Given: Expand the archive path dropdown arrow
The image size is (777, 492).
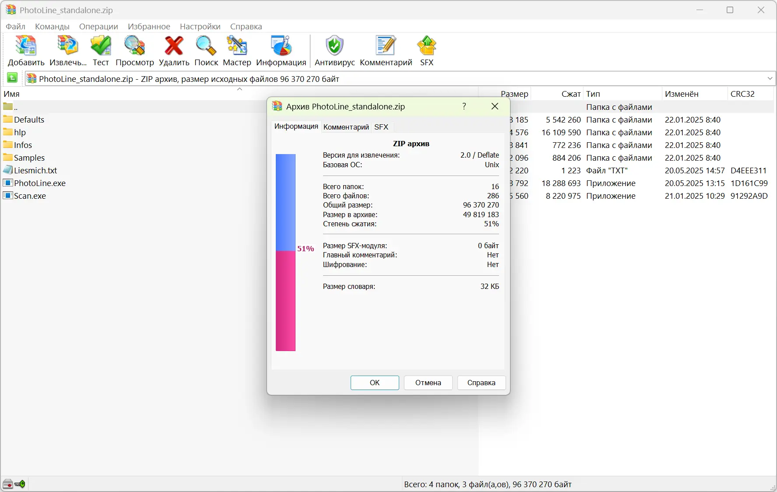Looking at the screenshot, I should click(770, 78).
